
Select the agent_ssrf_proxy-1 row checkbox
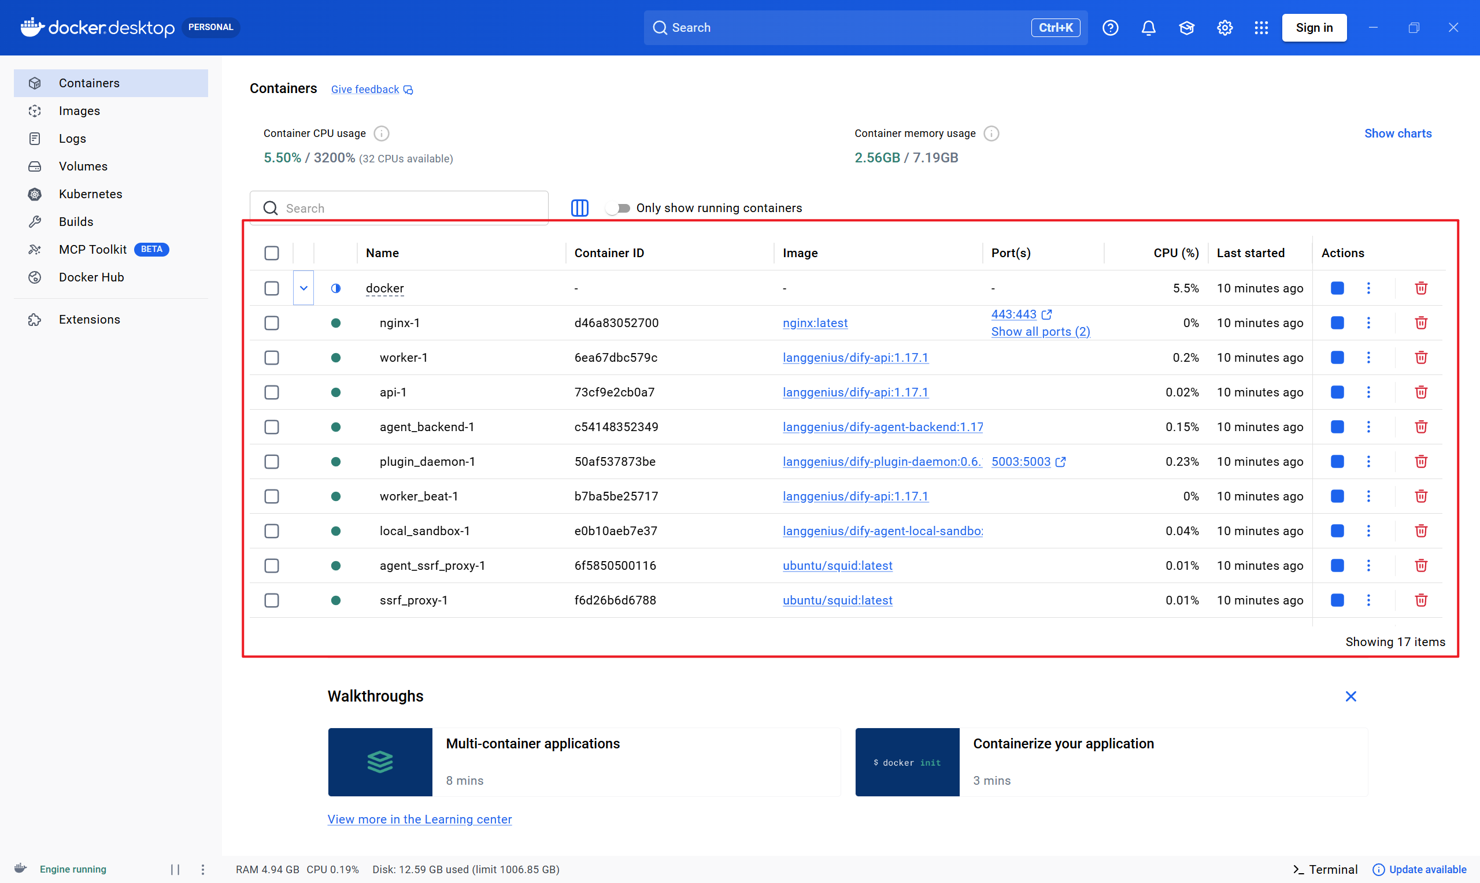(271, 565)
